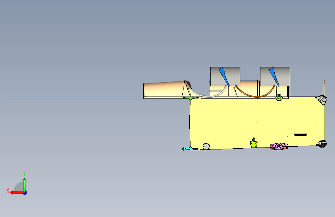The width and height of the screenshot is (335, 217).
Task: Select the left blue funnel part
Action: pos(224,76)
